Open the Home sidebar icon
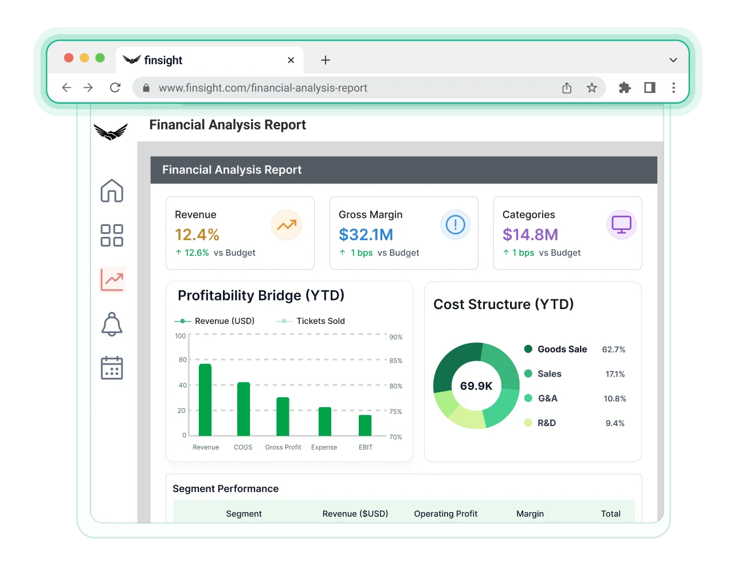Image resolution: width=737 pixels, height=578 pixels. click(x=112, y=191)
